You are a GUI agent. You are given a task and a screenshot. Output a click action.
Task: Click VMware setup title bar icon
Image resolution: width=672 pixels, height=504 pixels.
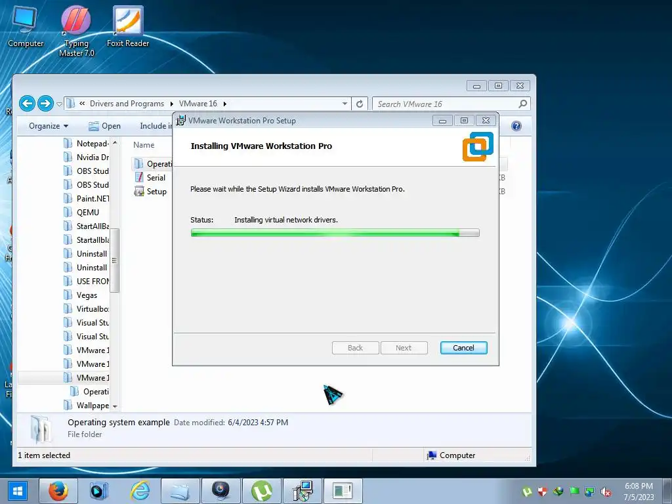tap(181, 121)
